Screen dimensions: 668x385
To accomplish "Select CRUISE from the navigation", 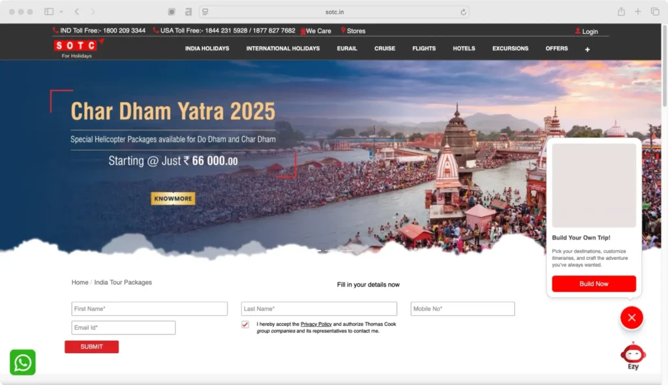I will point(384,48).
